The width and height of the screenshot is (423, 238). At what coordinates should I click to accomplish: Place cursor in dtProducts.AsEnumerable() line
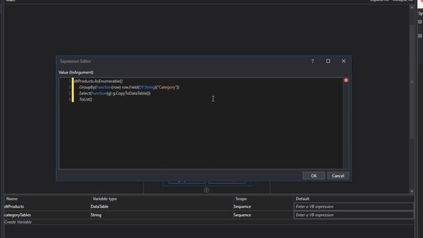point(98,81)
